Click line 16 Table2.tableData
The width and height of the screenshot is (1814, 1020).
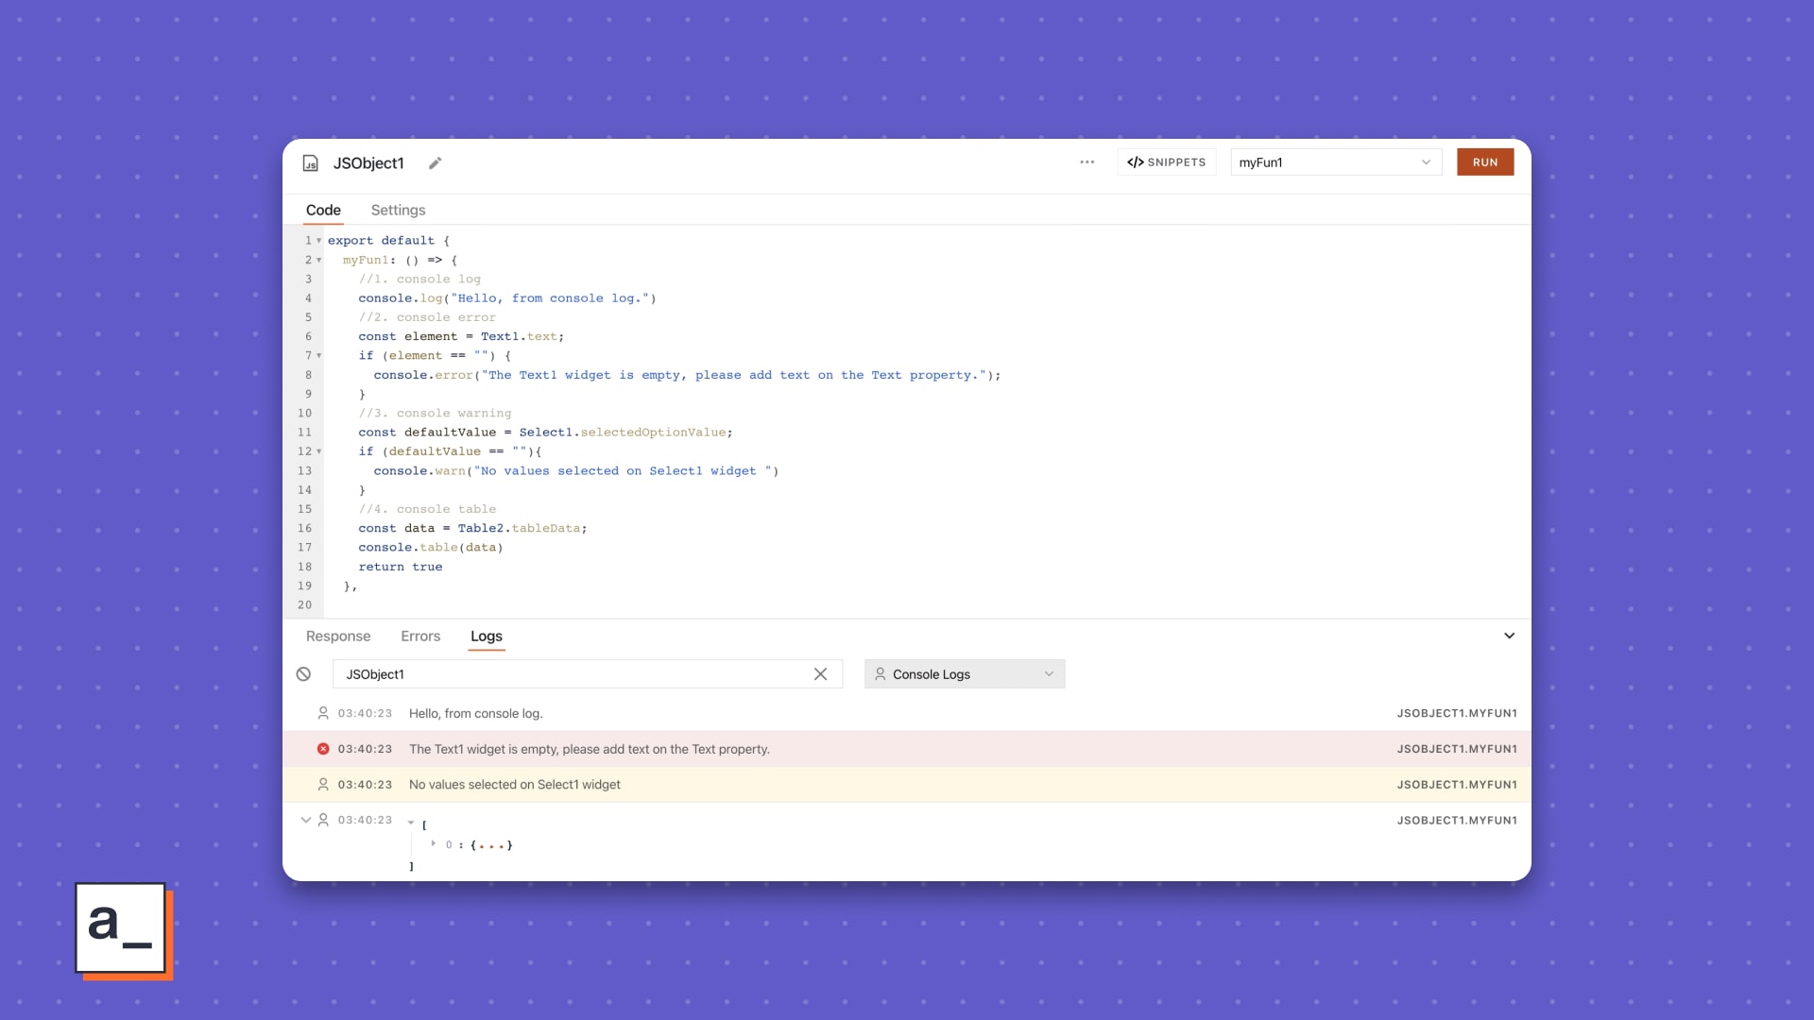(519, 529)
